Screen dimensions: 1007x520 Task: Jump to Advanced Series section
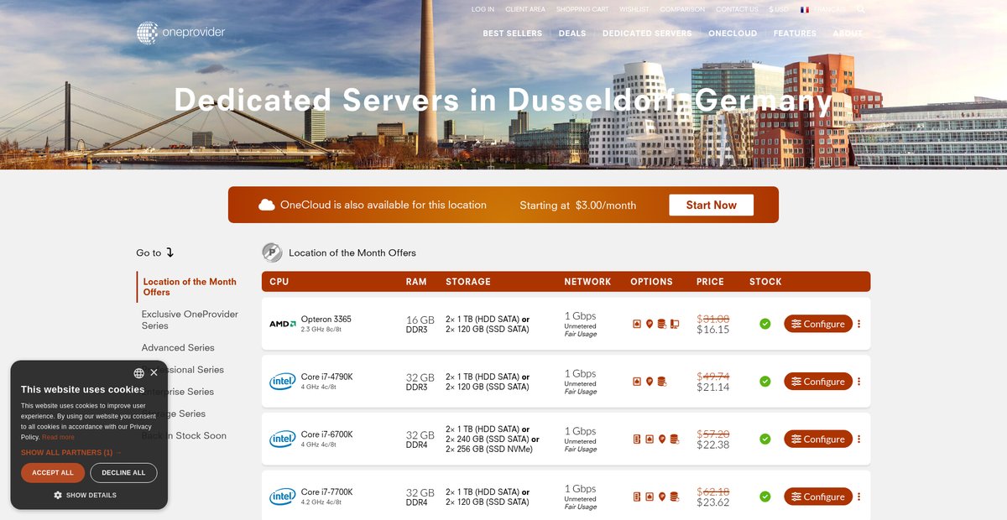pyautogui.click(x=178, y=347)
